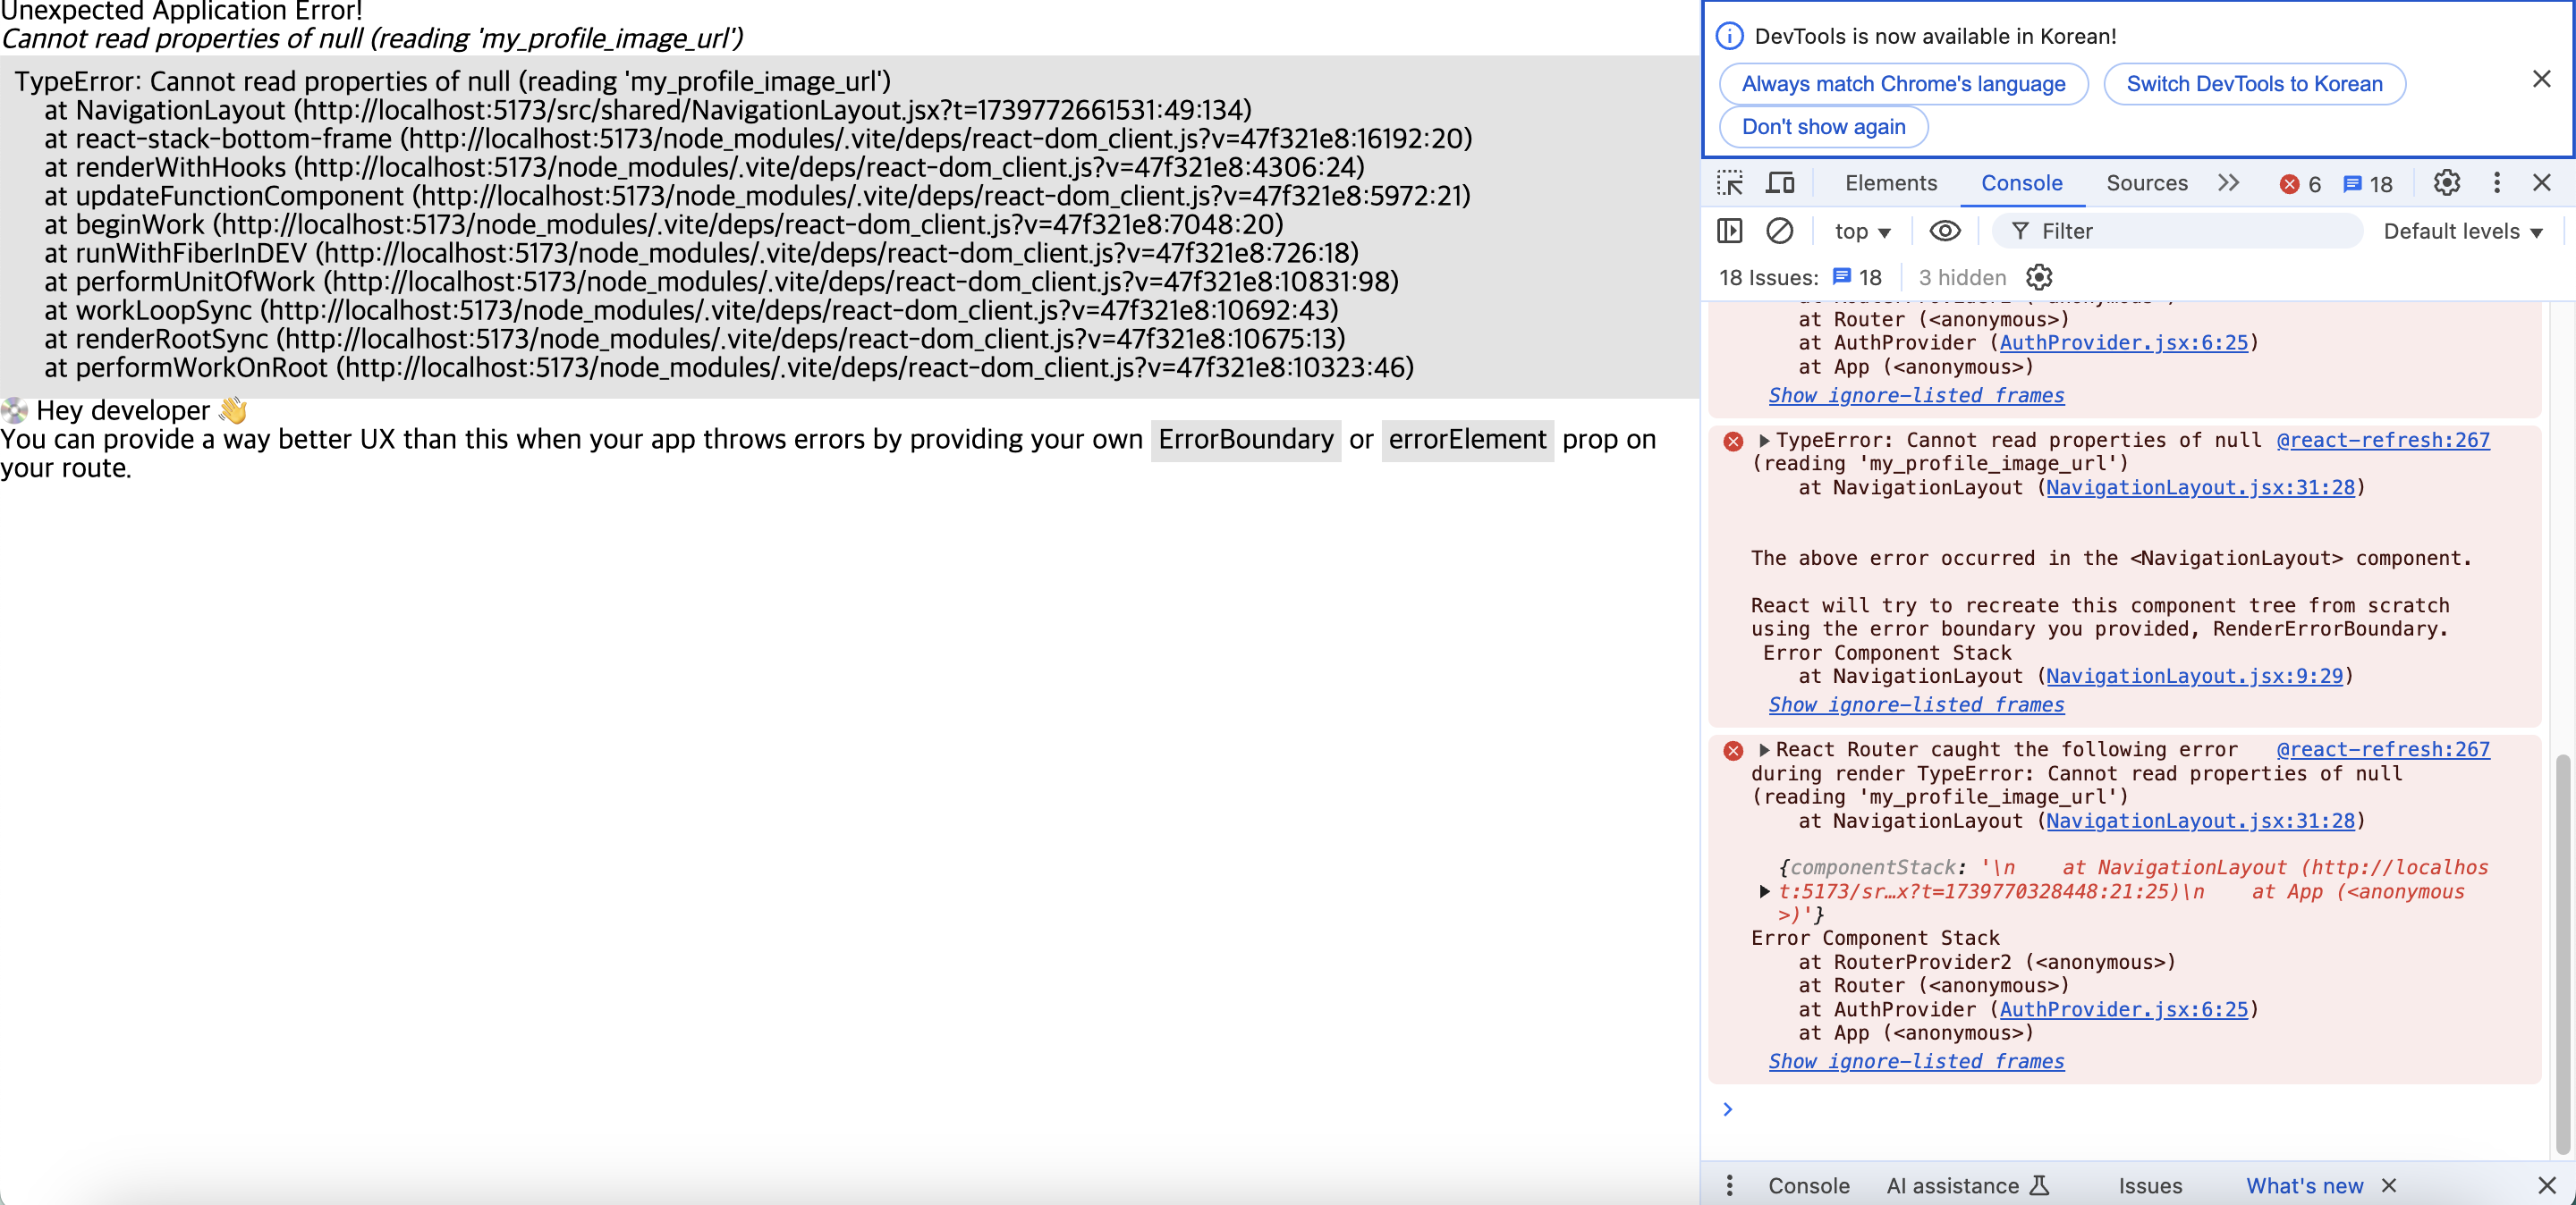The image size is (2576, 1205).
Task: Expand the componentStack error object
Action: [x=1764, y=892]
